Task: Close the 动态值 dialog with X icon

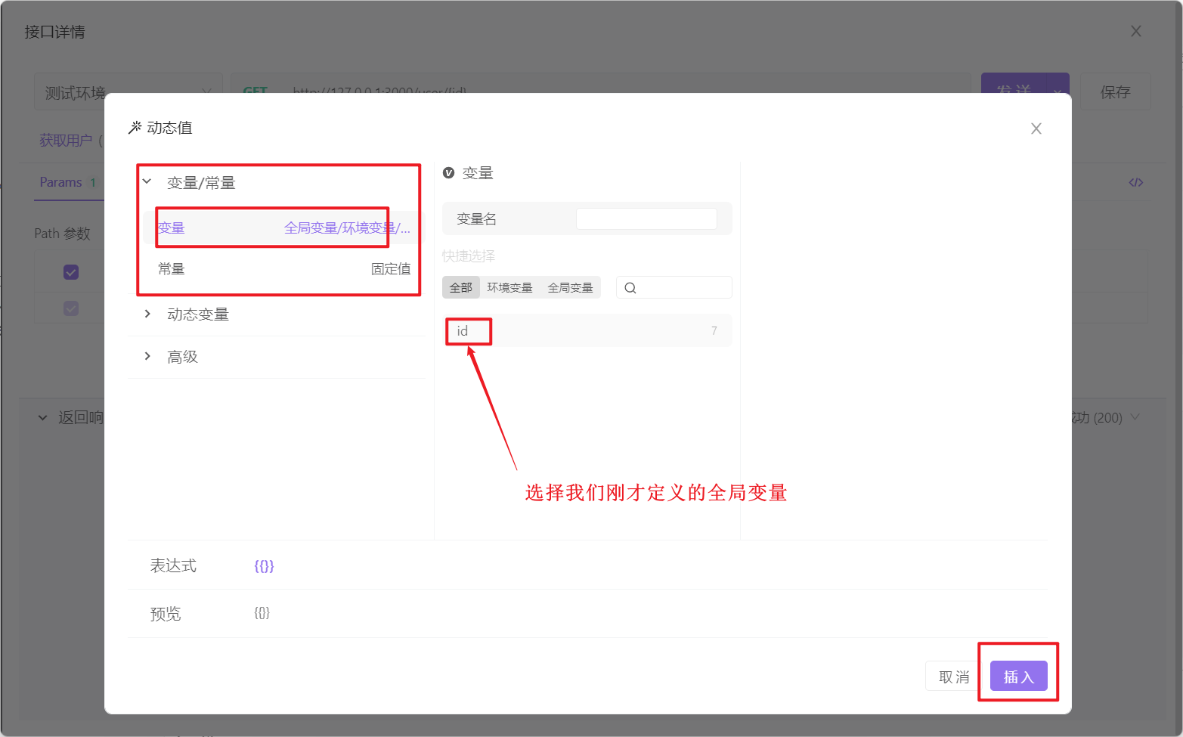Action: [x=1036, y=129]
